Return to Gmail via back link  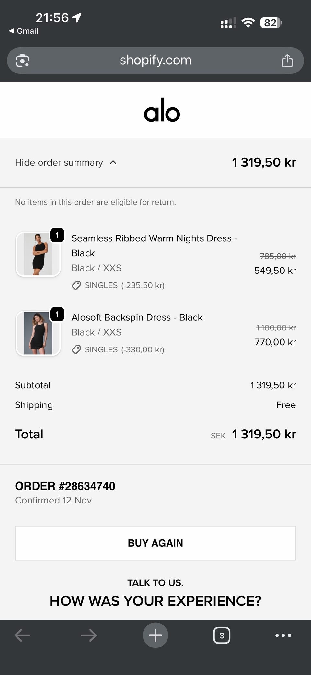click(24, 31)
